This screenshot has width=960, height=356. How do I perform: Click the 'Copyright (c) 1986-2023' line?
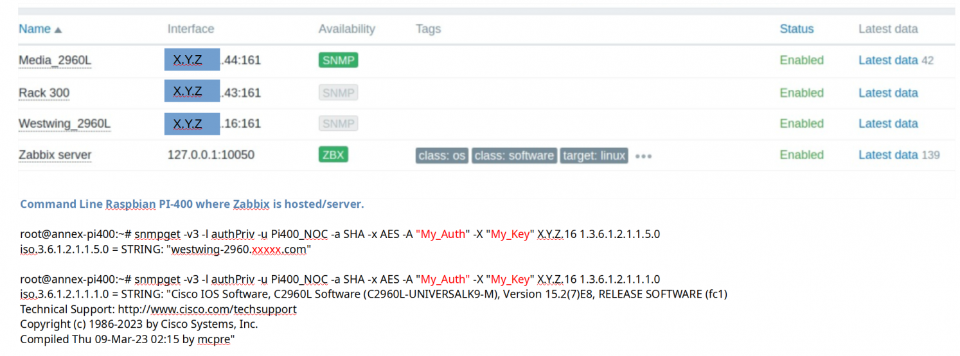139,325
